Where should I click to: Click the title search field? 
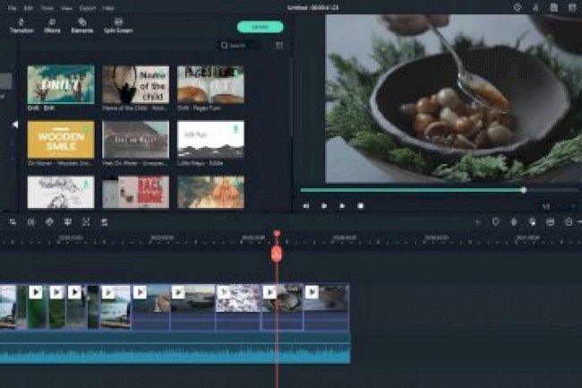click(237, 46)
